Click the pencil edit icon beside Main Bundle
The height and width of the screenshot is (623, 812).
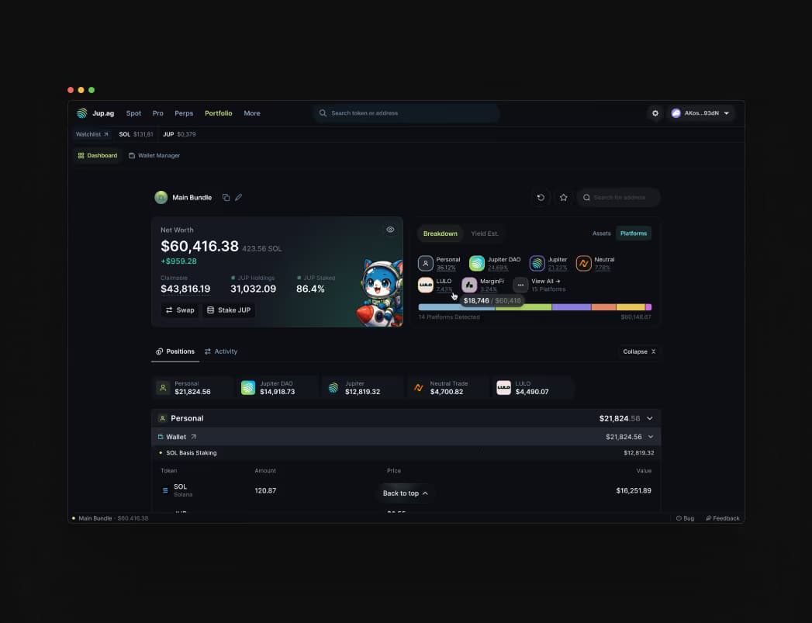click(x=239, y=198)
